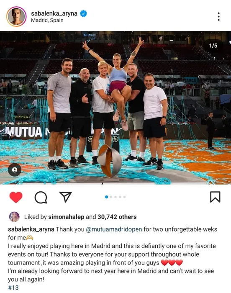The height and width of the screenshot is (293, 231).
Task: Show tagged people icon on photo
Action: point(15,170)
